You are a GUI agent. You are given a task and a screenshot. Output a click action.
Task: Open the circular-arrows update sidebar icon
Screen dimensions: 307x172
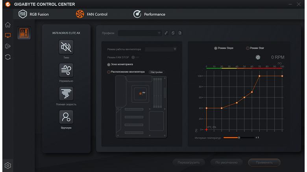(x=7, y=57)
